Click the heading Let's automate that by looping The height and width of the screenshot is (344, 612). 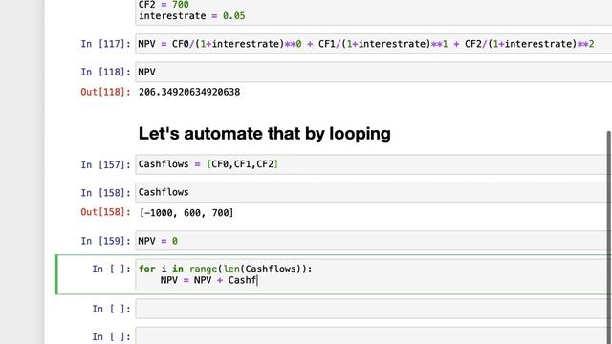[x=264, y=134]
